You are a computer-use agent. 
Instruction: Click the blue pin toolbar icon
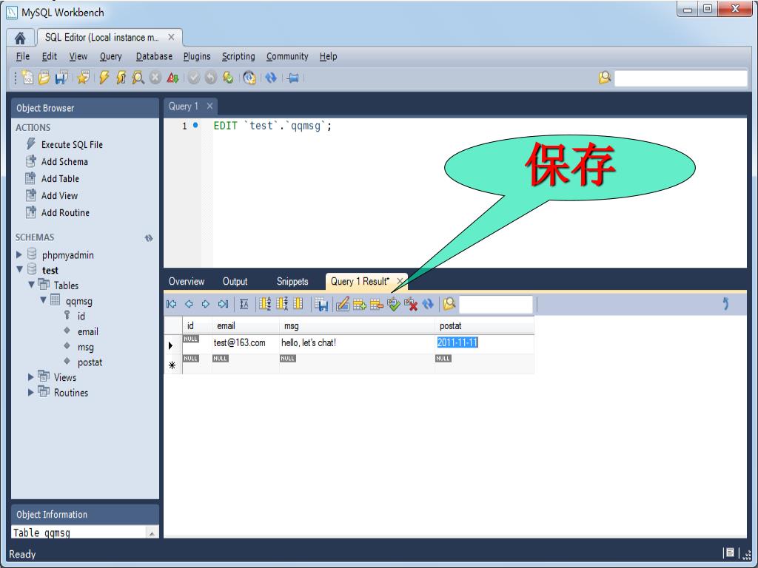(292, 77)
